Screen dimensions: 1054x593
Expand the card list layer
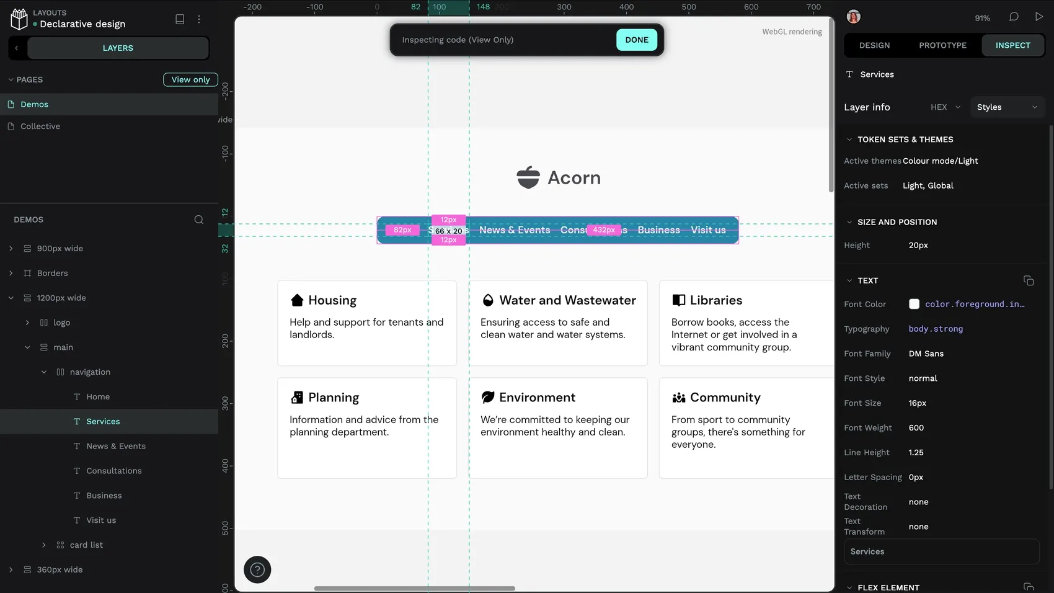[44, 545]
